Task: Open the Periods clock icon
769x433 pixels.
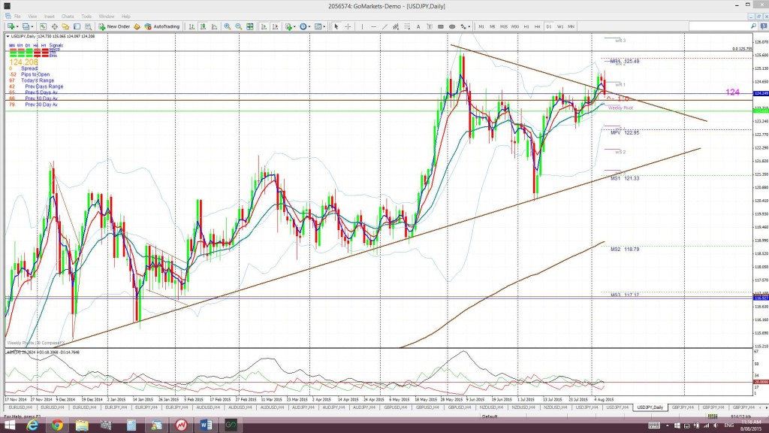Action: pos(303,26)
